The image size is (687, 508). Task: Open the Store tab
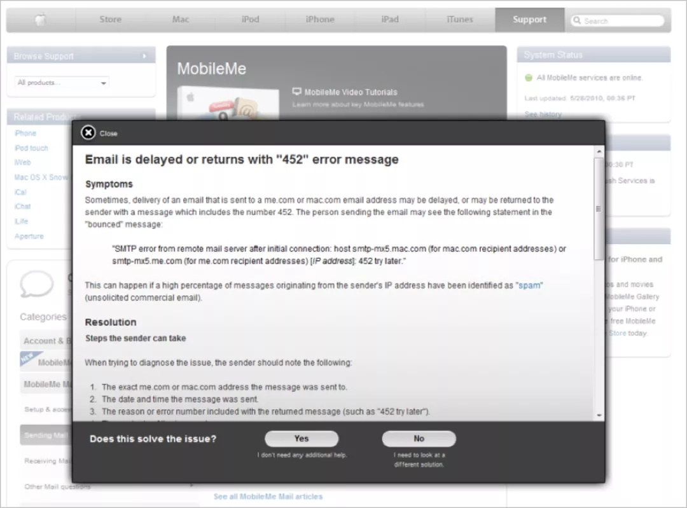click(x=111, y=19)
